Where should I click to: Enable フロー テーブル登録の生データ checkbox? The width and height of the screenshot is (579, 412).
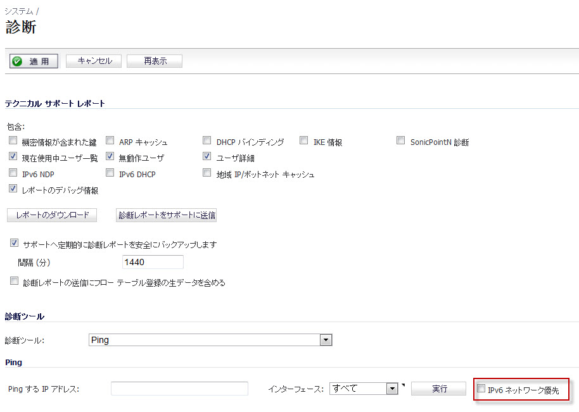[x=14, y=281]
